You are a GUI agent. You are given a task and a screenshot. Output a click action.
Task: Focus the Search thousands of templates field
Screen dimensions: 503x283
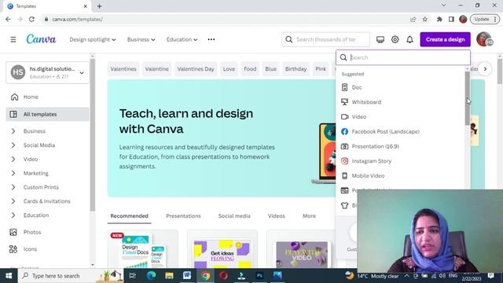coord(325,39)
